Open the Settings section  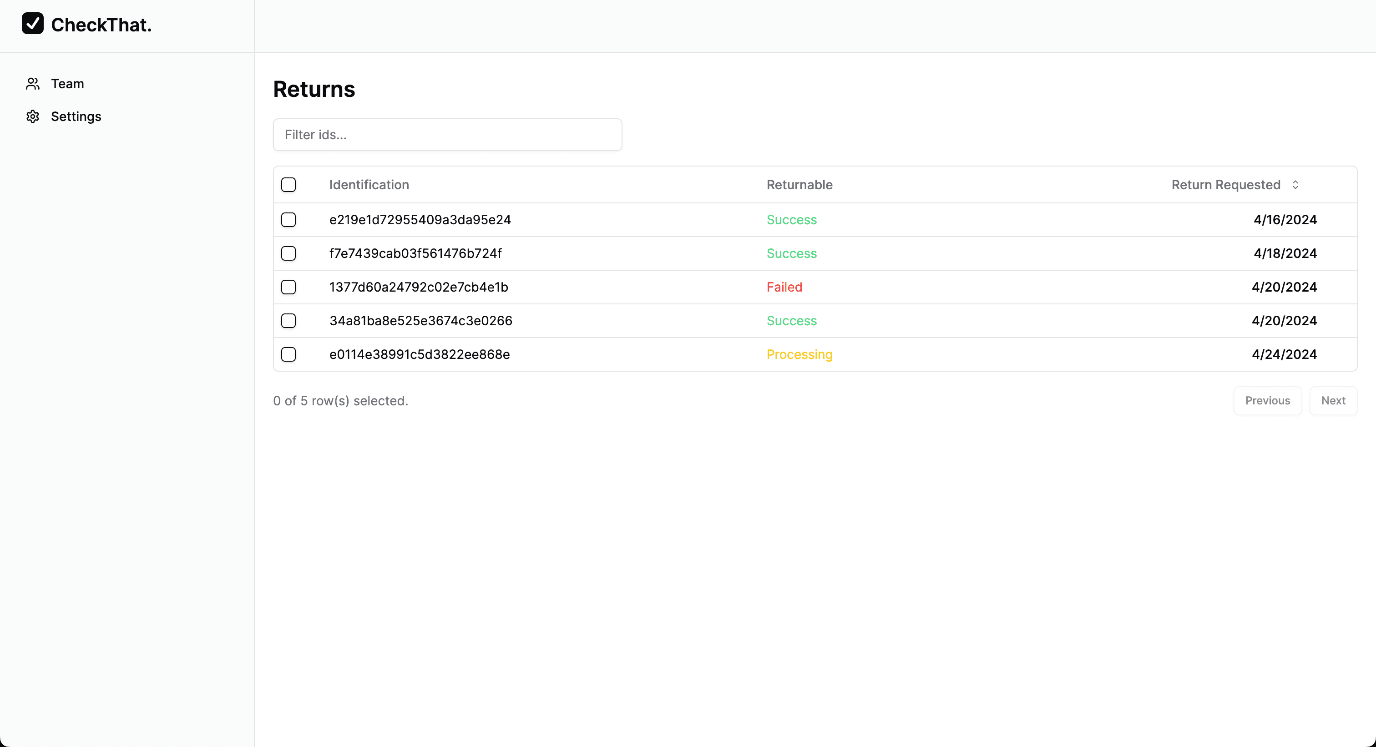(76, 116)
